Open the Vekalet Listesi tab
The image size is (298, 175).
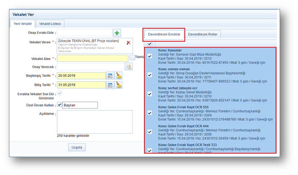[x=50, y=24]
